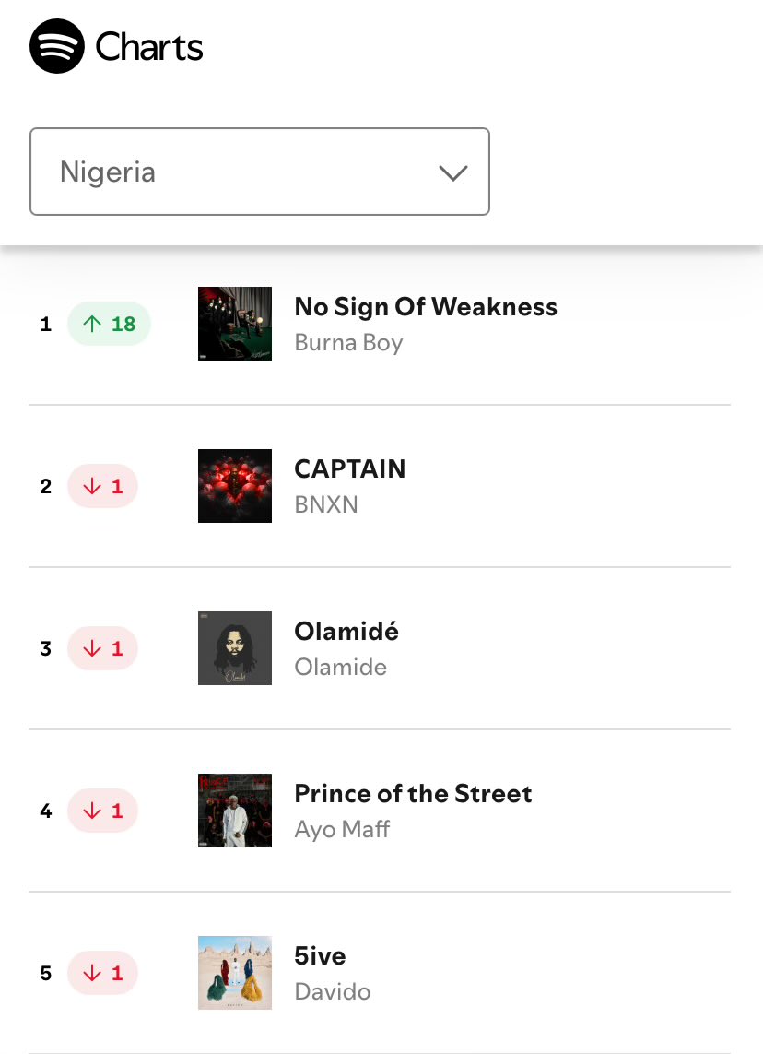The image size is (763, 1054).
Task: Open the CAPTAIN album artwork
Action: (x=235, y=486)
